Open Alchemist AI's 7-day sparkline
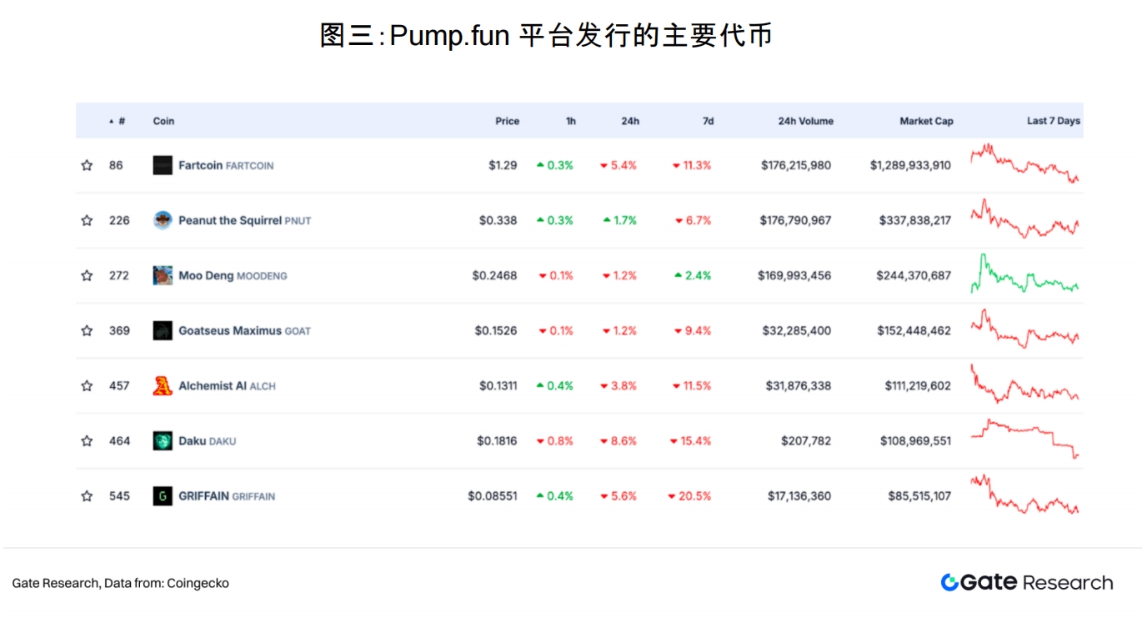Viewport: 1142px width, 623px height. point(1025,384)
